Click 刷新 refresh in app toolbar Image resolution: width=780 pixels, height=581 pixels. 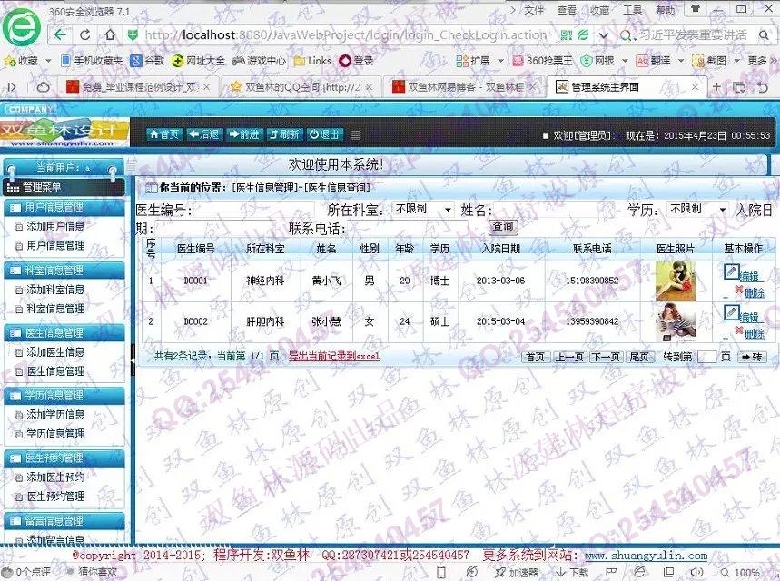coord(284,134)
